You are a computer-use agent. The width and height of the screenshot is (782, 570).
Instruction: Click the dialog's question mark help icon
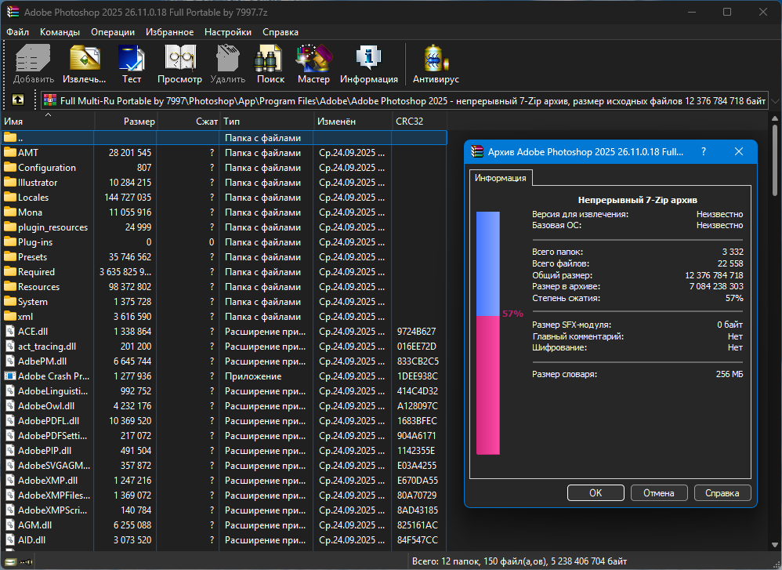pos(704,151)
